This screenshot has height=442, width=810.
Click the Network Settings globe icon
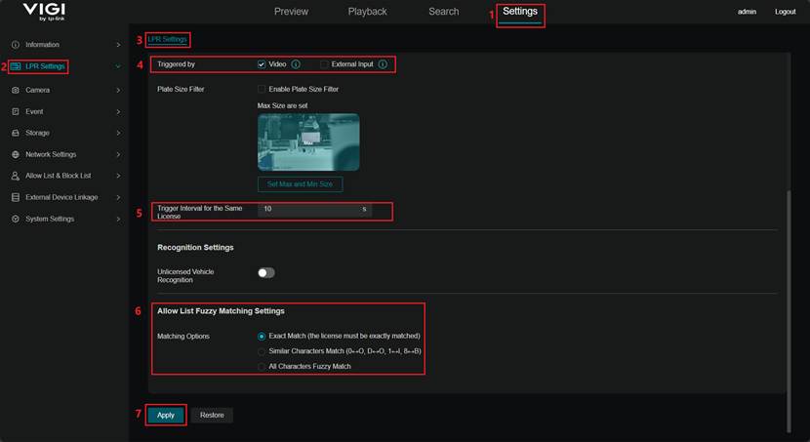point(16,154)
